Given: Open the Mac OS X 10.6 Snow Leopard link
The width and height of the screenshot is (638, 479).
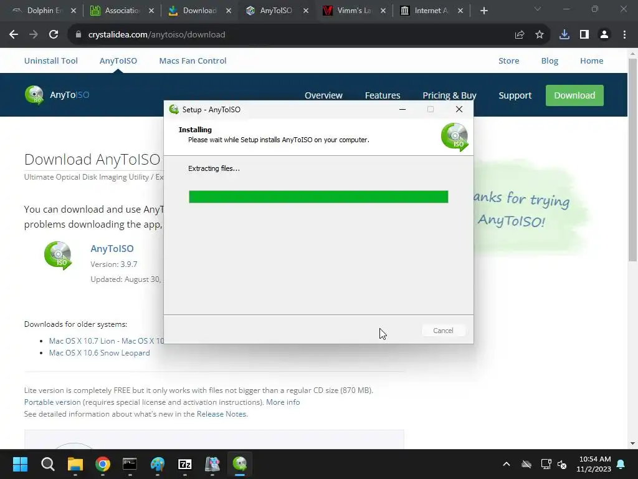Looking at the screenshot, I should coord(99,353).
